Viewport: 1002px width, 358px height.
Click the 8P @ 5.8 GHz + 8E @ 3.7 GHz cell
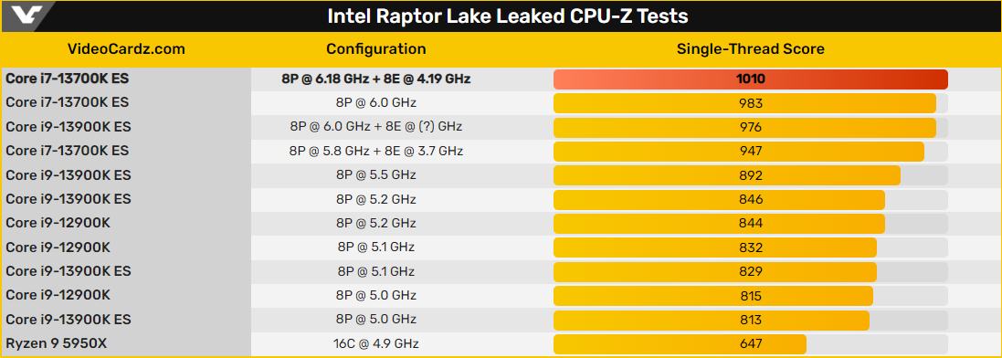click(x=375, y=152)
